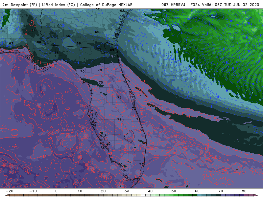Click the white swatch in the color bar
The height and width of the screenshot is (197, 263).
[143, 195]
